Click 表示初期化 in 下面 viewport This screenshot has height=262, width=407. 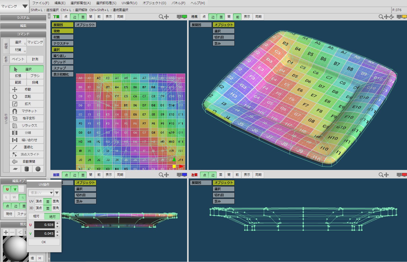coord(63,74)
